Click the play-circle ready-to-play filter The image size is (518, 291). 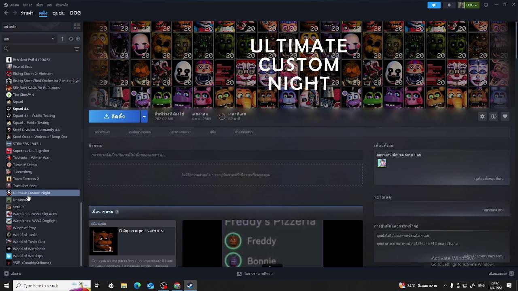(78, 39)
